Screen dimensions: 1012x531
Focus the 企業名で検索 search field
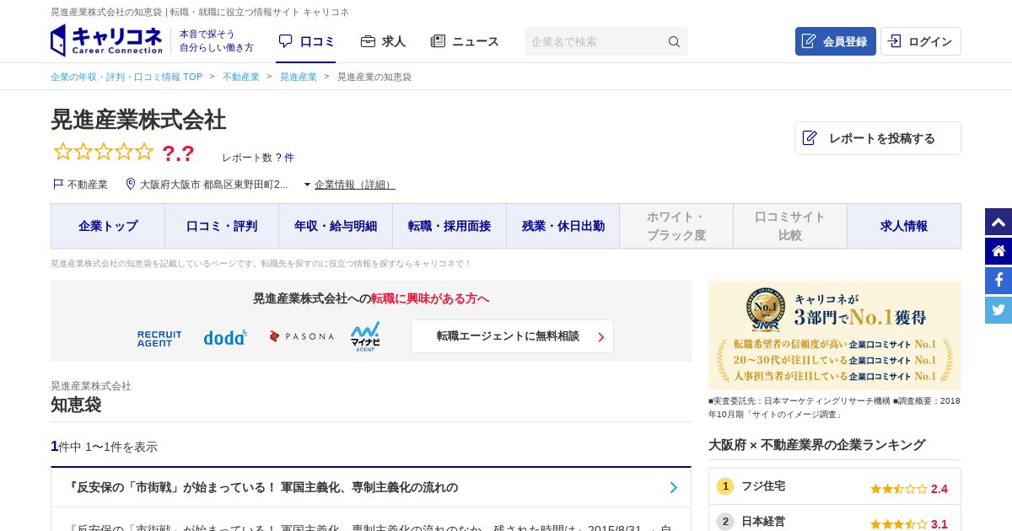point(595,41)
